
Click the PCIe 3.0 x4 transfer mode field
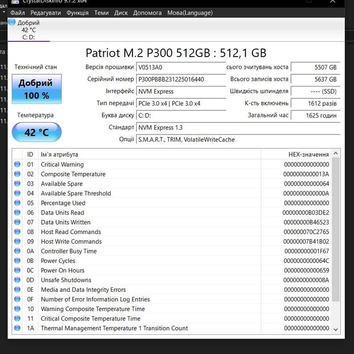pos(181,103)
